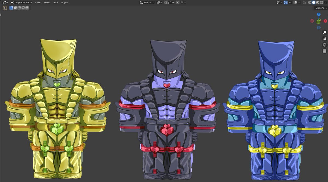The height and width of the screenshot is (182, 328).
Task: Choose the Subtract Selection mode
Action: tap(19, 8)
